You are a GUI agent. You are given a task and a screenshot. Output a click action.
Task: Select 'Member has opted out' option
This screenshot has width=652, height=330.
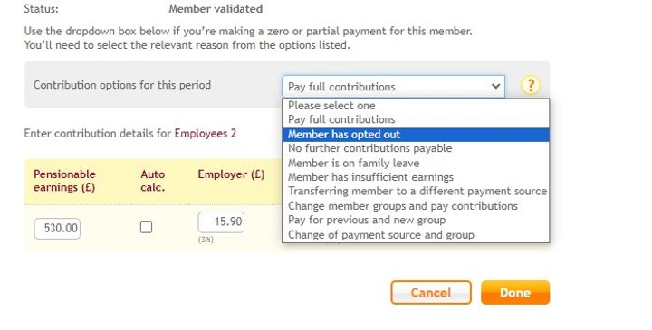point(416,135)
